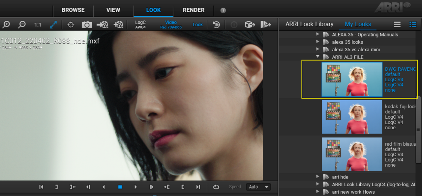
Task: Play forward button
Action: click(136, 187)
